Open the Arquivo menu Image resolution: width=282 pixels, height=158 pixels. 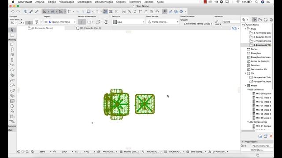(x=40, y=2)
